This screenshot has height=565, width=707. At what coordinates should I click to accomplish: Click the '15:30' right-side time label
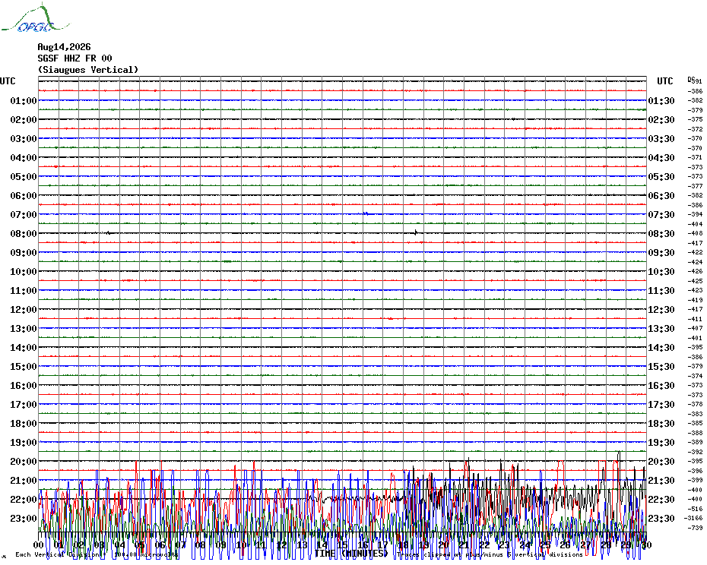pyautogui.click(x=661, y=366)
